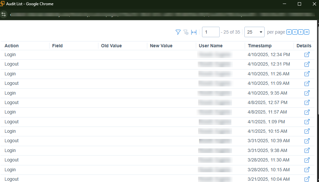This screenshot has width=319, height=182.
Task: Clear filters using the crossed funnel icon
Action: [x=186, y=32]
